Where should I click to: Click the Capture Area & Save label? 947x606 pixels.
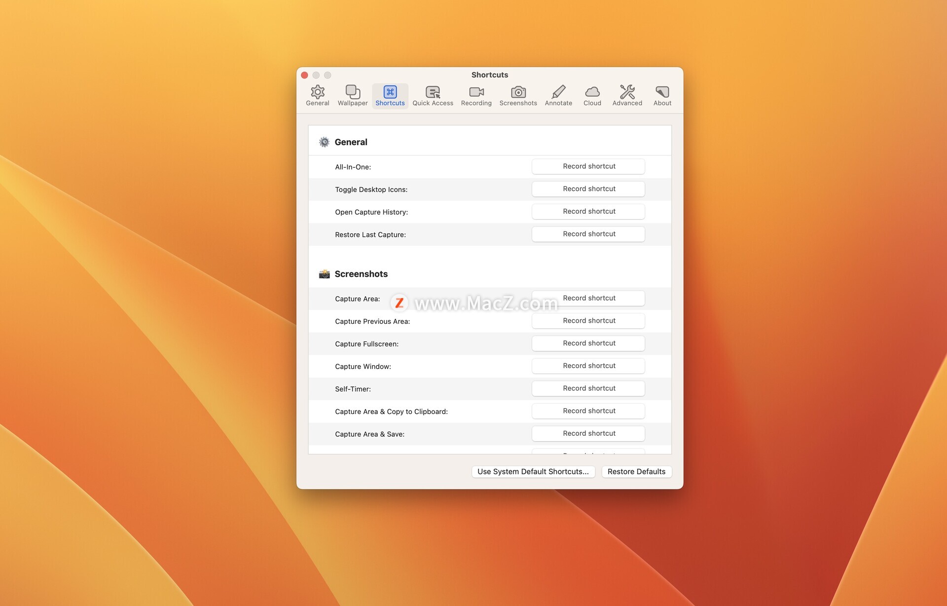[369, 434]
